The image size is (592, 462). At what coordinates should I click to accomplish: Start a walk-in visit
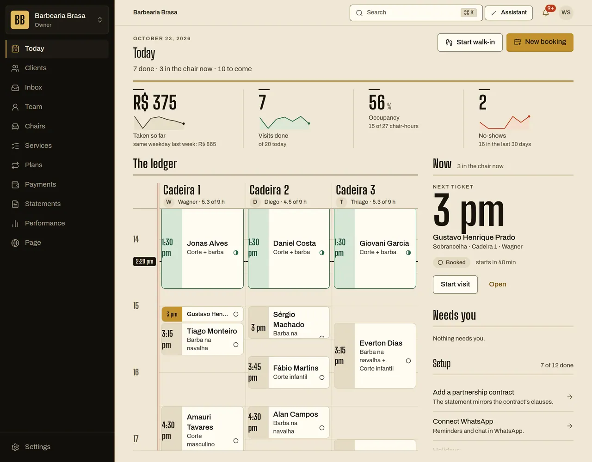[x=470, y=42]
